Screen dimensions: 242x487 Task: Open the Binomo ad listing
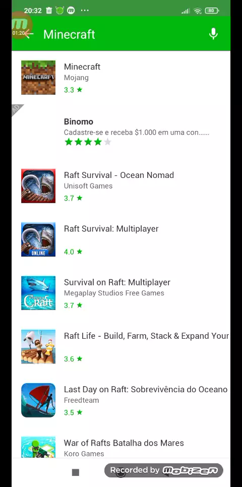[121, 132]
